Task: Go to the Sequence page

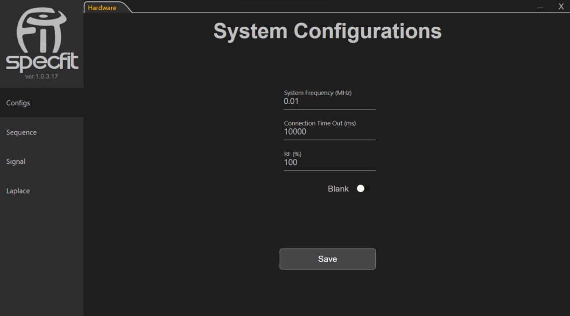Action: click(21, 132)
